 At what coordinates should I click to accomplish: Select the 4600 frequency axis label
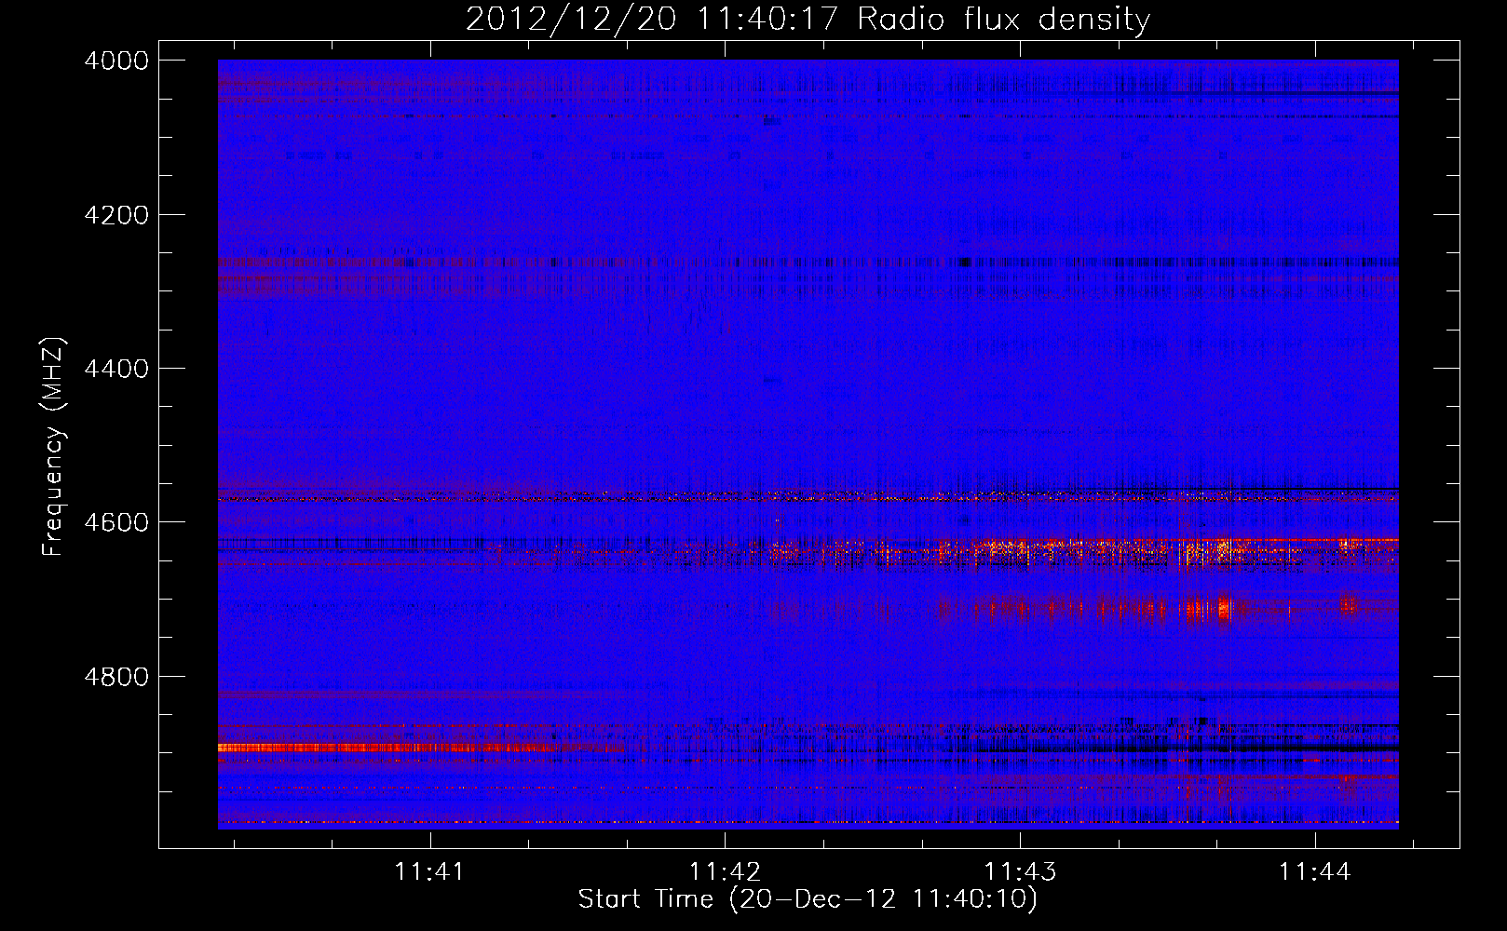click(116, 522)
